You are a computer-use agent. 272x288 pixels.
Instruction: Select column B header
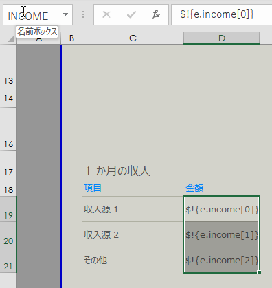71,38
